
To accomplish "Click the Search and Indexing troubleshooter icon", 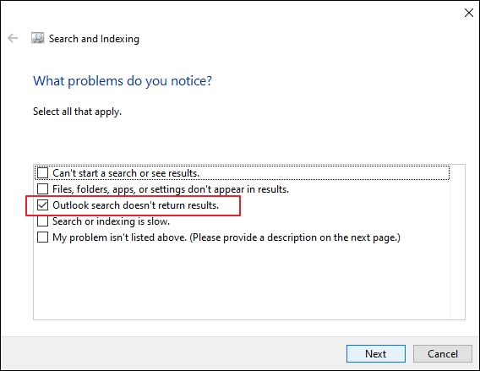I will [x=38, y=38].
